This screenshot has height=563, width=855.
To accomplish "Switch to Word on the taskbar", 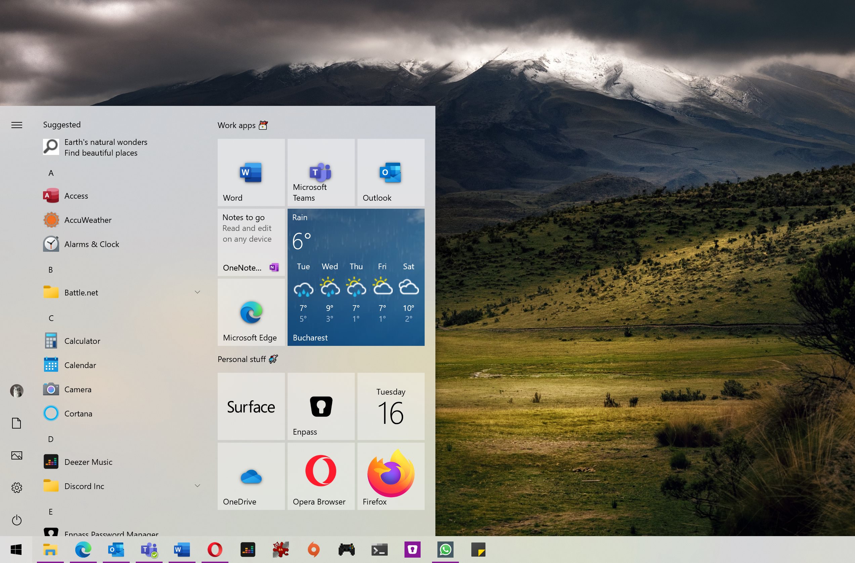I will tap(182, 549).
